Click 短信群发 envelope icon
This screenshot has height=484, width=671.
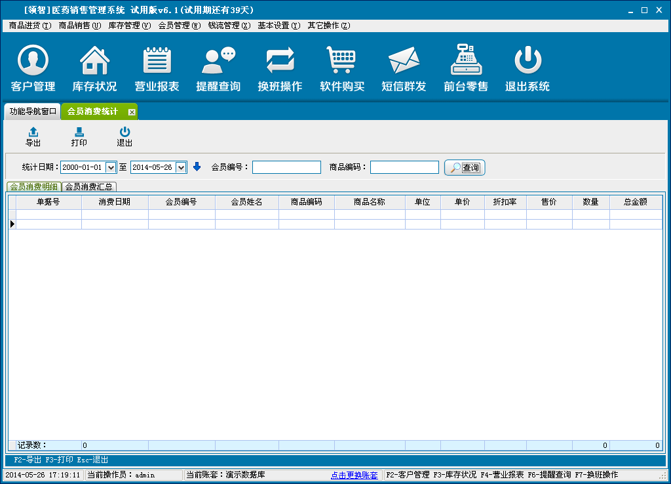click(x=404, y=62)
